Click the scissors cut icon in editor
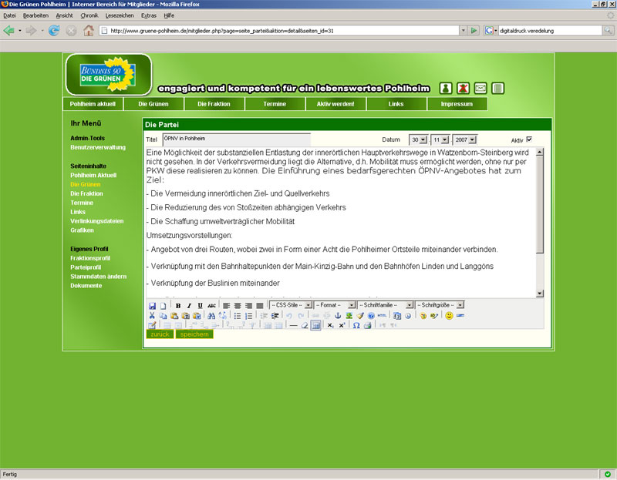This screenshot has width=617, height=480. coord(152,316)
